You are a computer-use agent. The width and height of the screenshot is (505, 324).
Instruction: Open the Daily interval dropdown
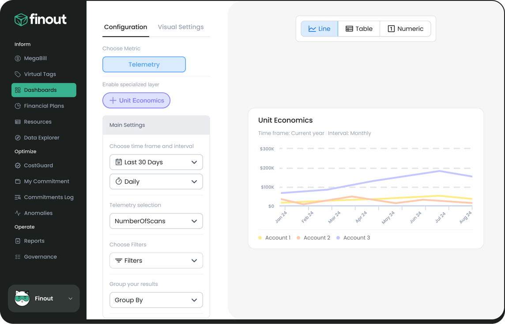pyautogui.click(x=156, y=182)
